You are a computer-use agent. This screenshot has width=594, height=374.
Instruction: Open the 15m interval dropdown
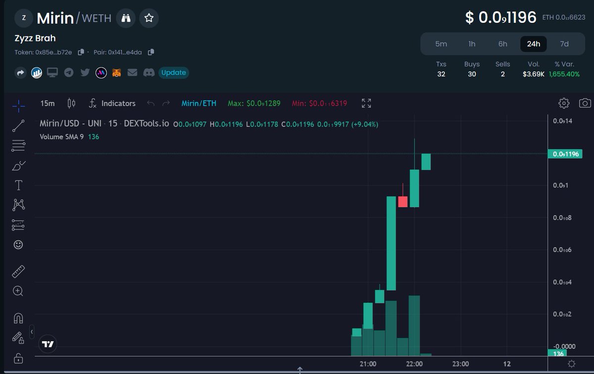(48, 103)
